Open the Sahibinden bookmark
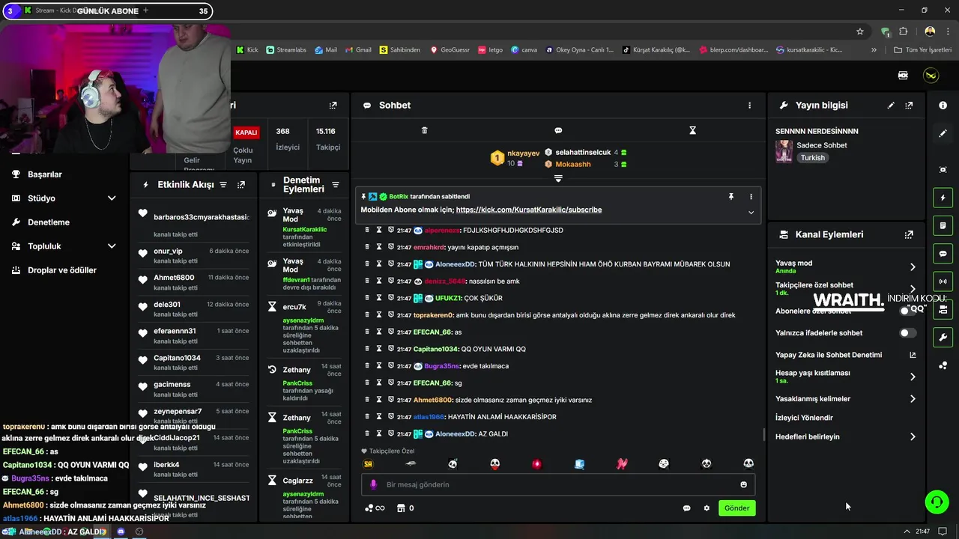This screenshot has height=539, width=959. coord(399,50)
